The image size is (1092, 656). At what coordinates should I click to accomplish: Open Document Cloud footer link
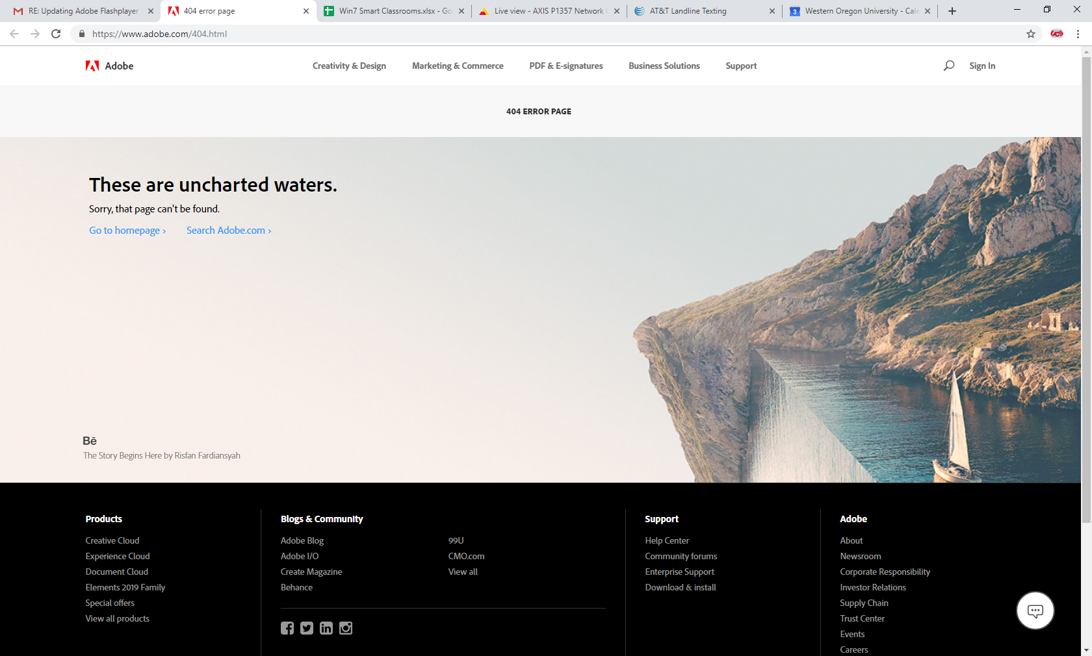tap(117, 572)
